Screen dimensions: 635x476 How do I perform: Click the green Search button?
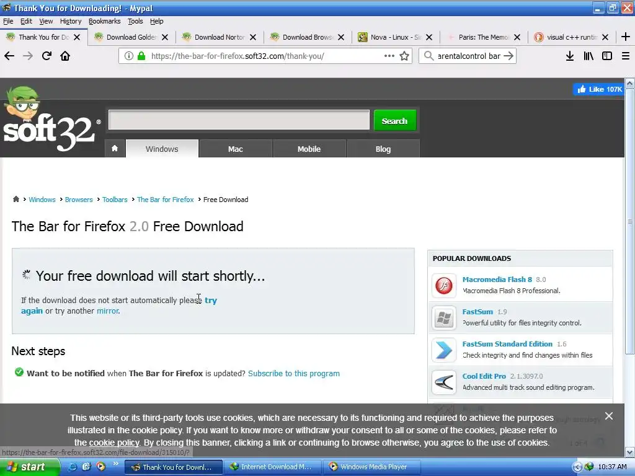[x=394, y=121]
